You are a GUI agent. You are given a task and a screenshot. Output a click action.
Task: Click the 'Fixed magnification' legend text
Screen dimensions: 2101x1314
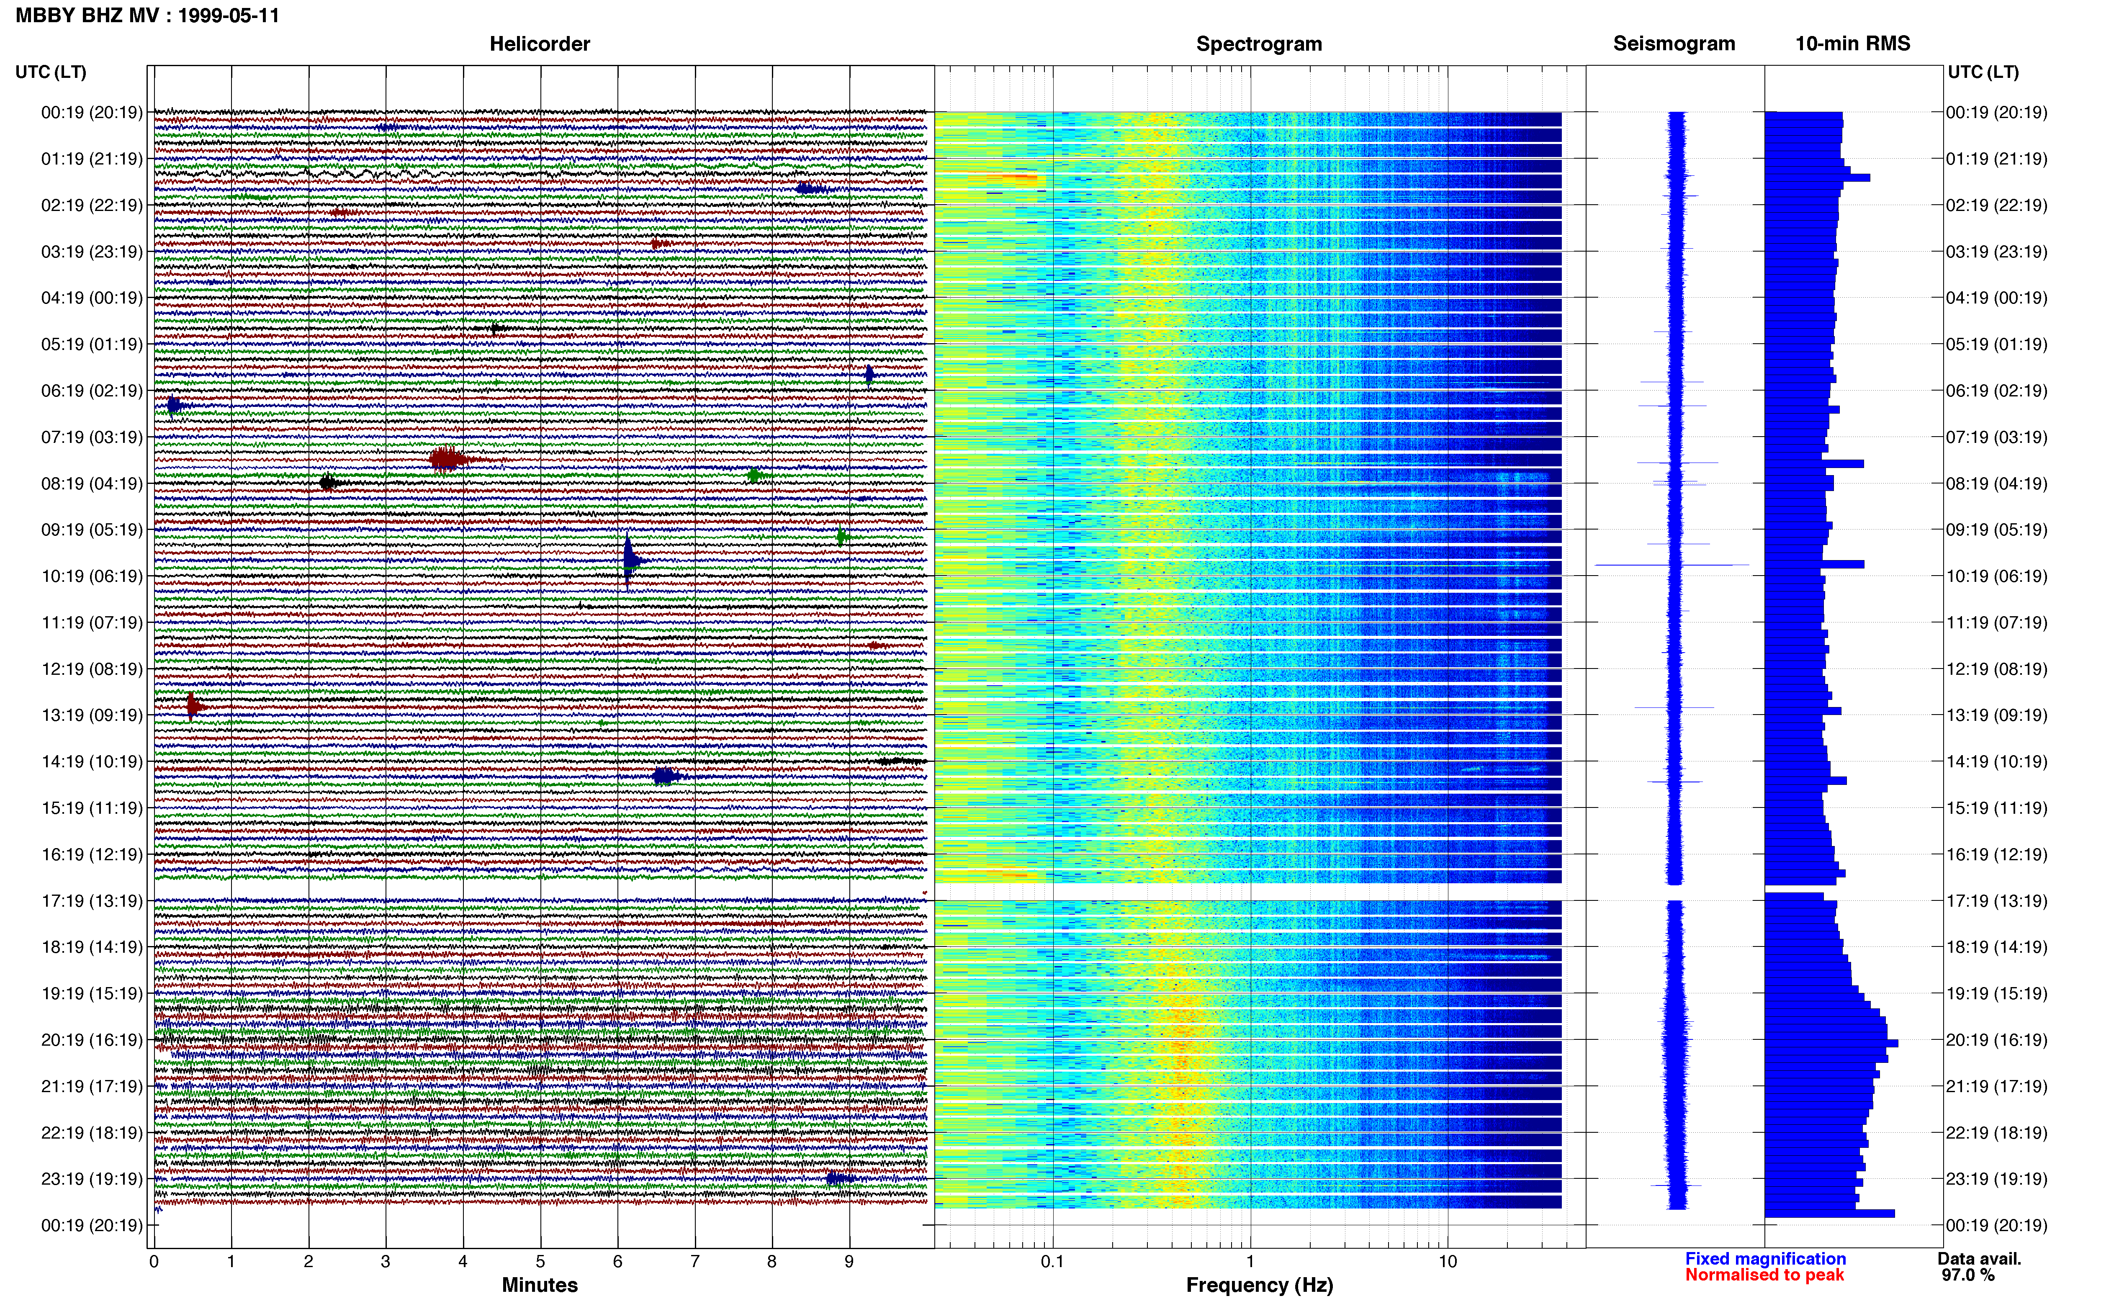(x=1766, y=1259)
